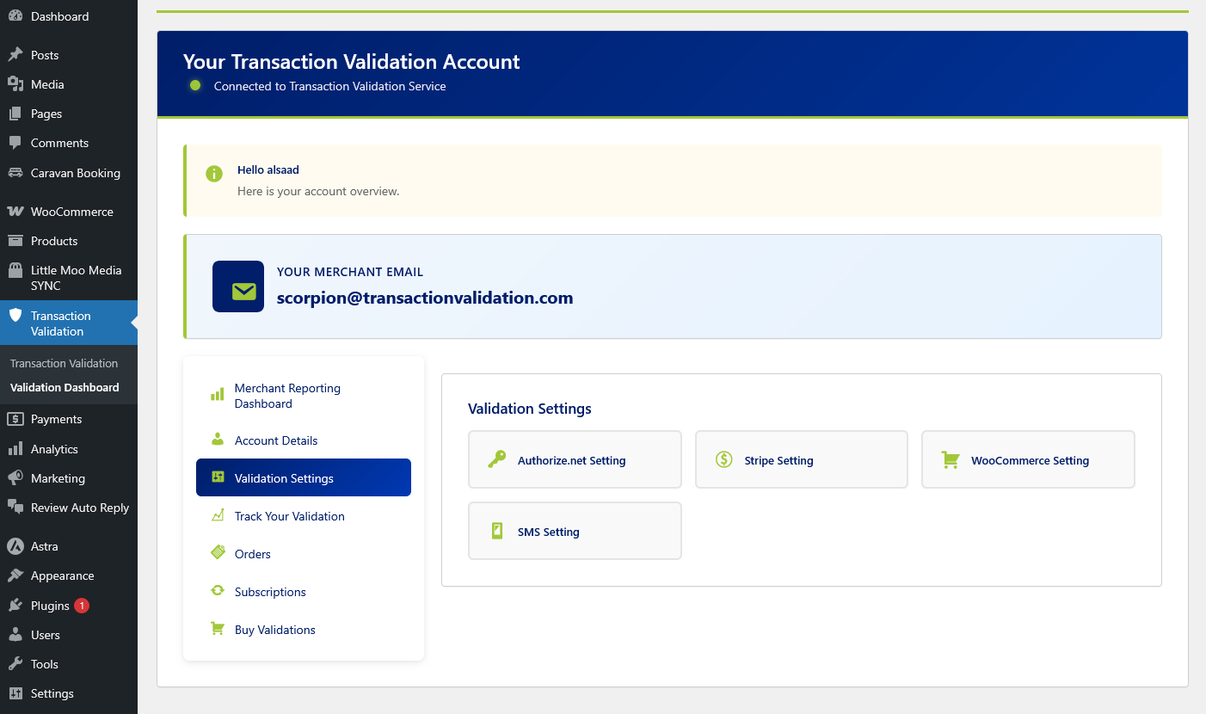
Task: Go to WooCommerce menu item
Action: 69,212
